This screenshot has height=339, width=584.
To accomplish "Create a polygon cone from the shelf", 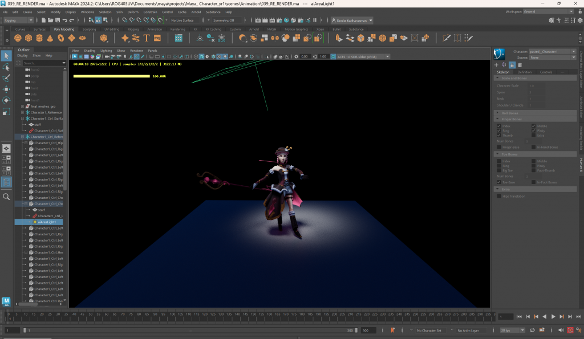I will point(50,38).
